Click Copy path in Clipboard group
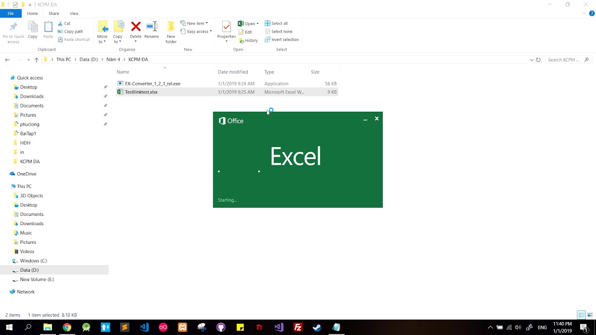The width and height of the screenshot is (596, 335). pos(70,32)
